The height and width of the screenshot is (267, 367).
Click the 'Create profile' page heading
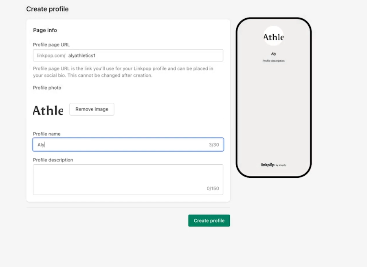pos(47,9)
